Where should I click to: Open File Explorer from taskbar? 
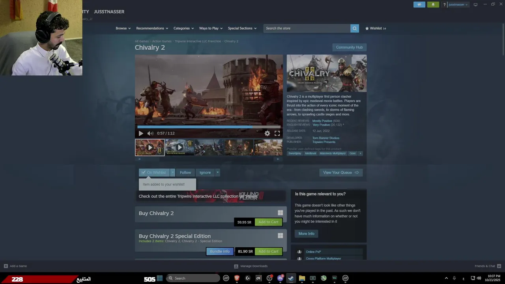302,278
